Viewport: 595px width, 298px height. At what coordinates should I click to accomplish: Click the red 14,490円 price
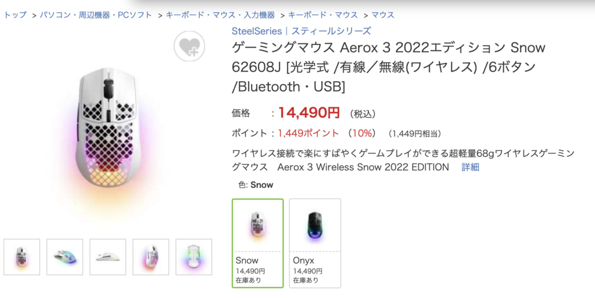[x=309, y=112]
